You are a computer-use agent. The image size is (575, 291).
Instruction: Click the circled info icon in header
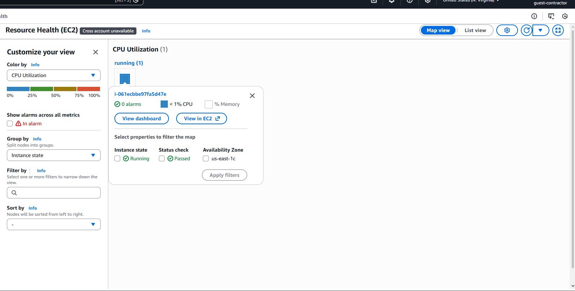[x=534, y=16]
